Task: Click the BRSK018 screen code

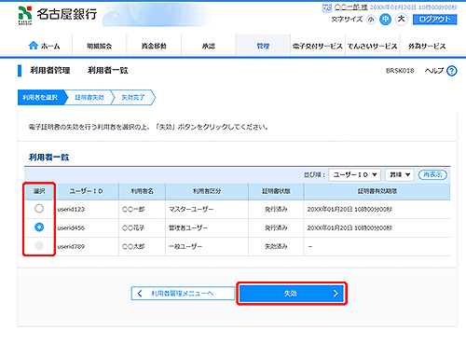Action: click(400, 71)
